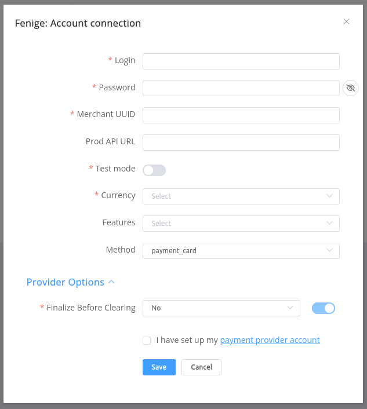Check the payment provider account confirmation box
The width and height of the screenshot is (367, 409).
pyautogui.click(x=147, y=341)
